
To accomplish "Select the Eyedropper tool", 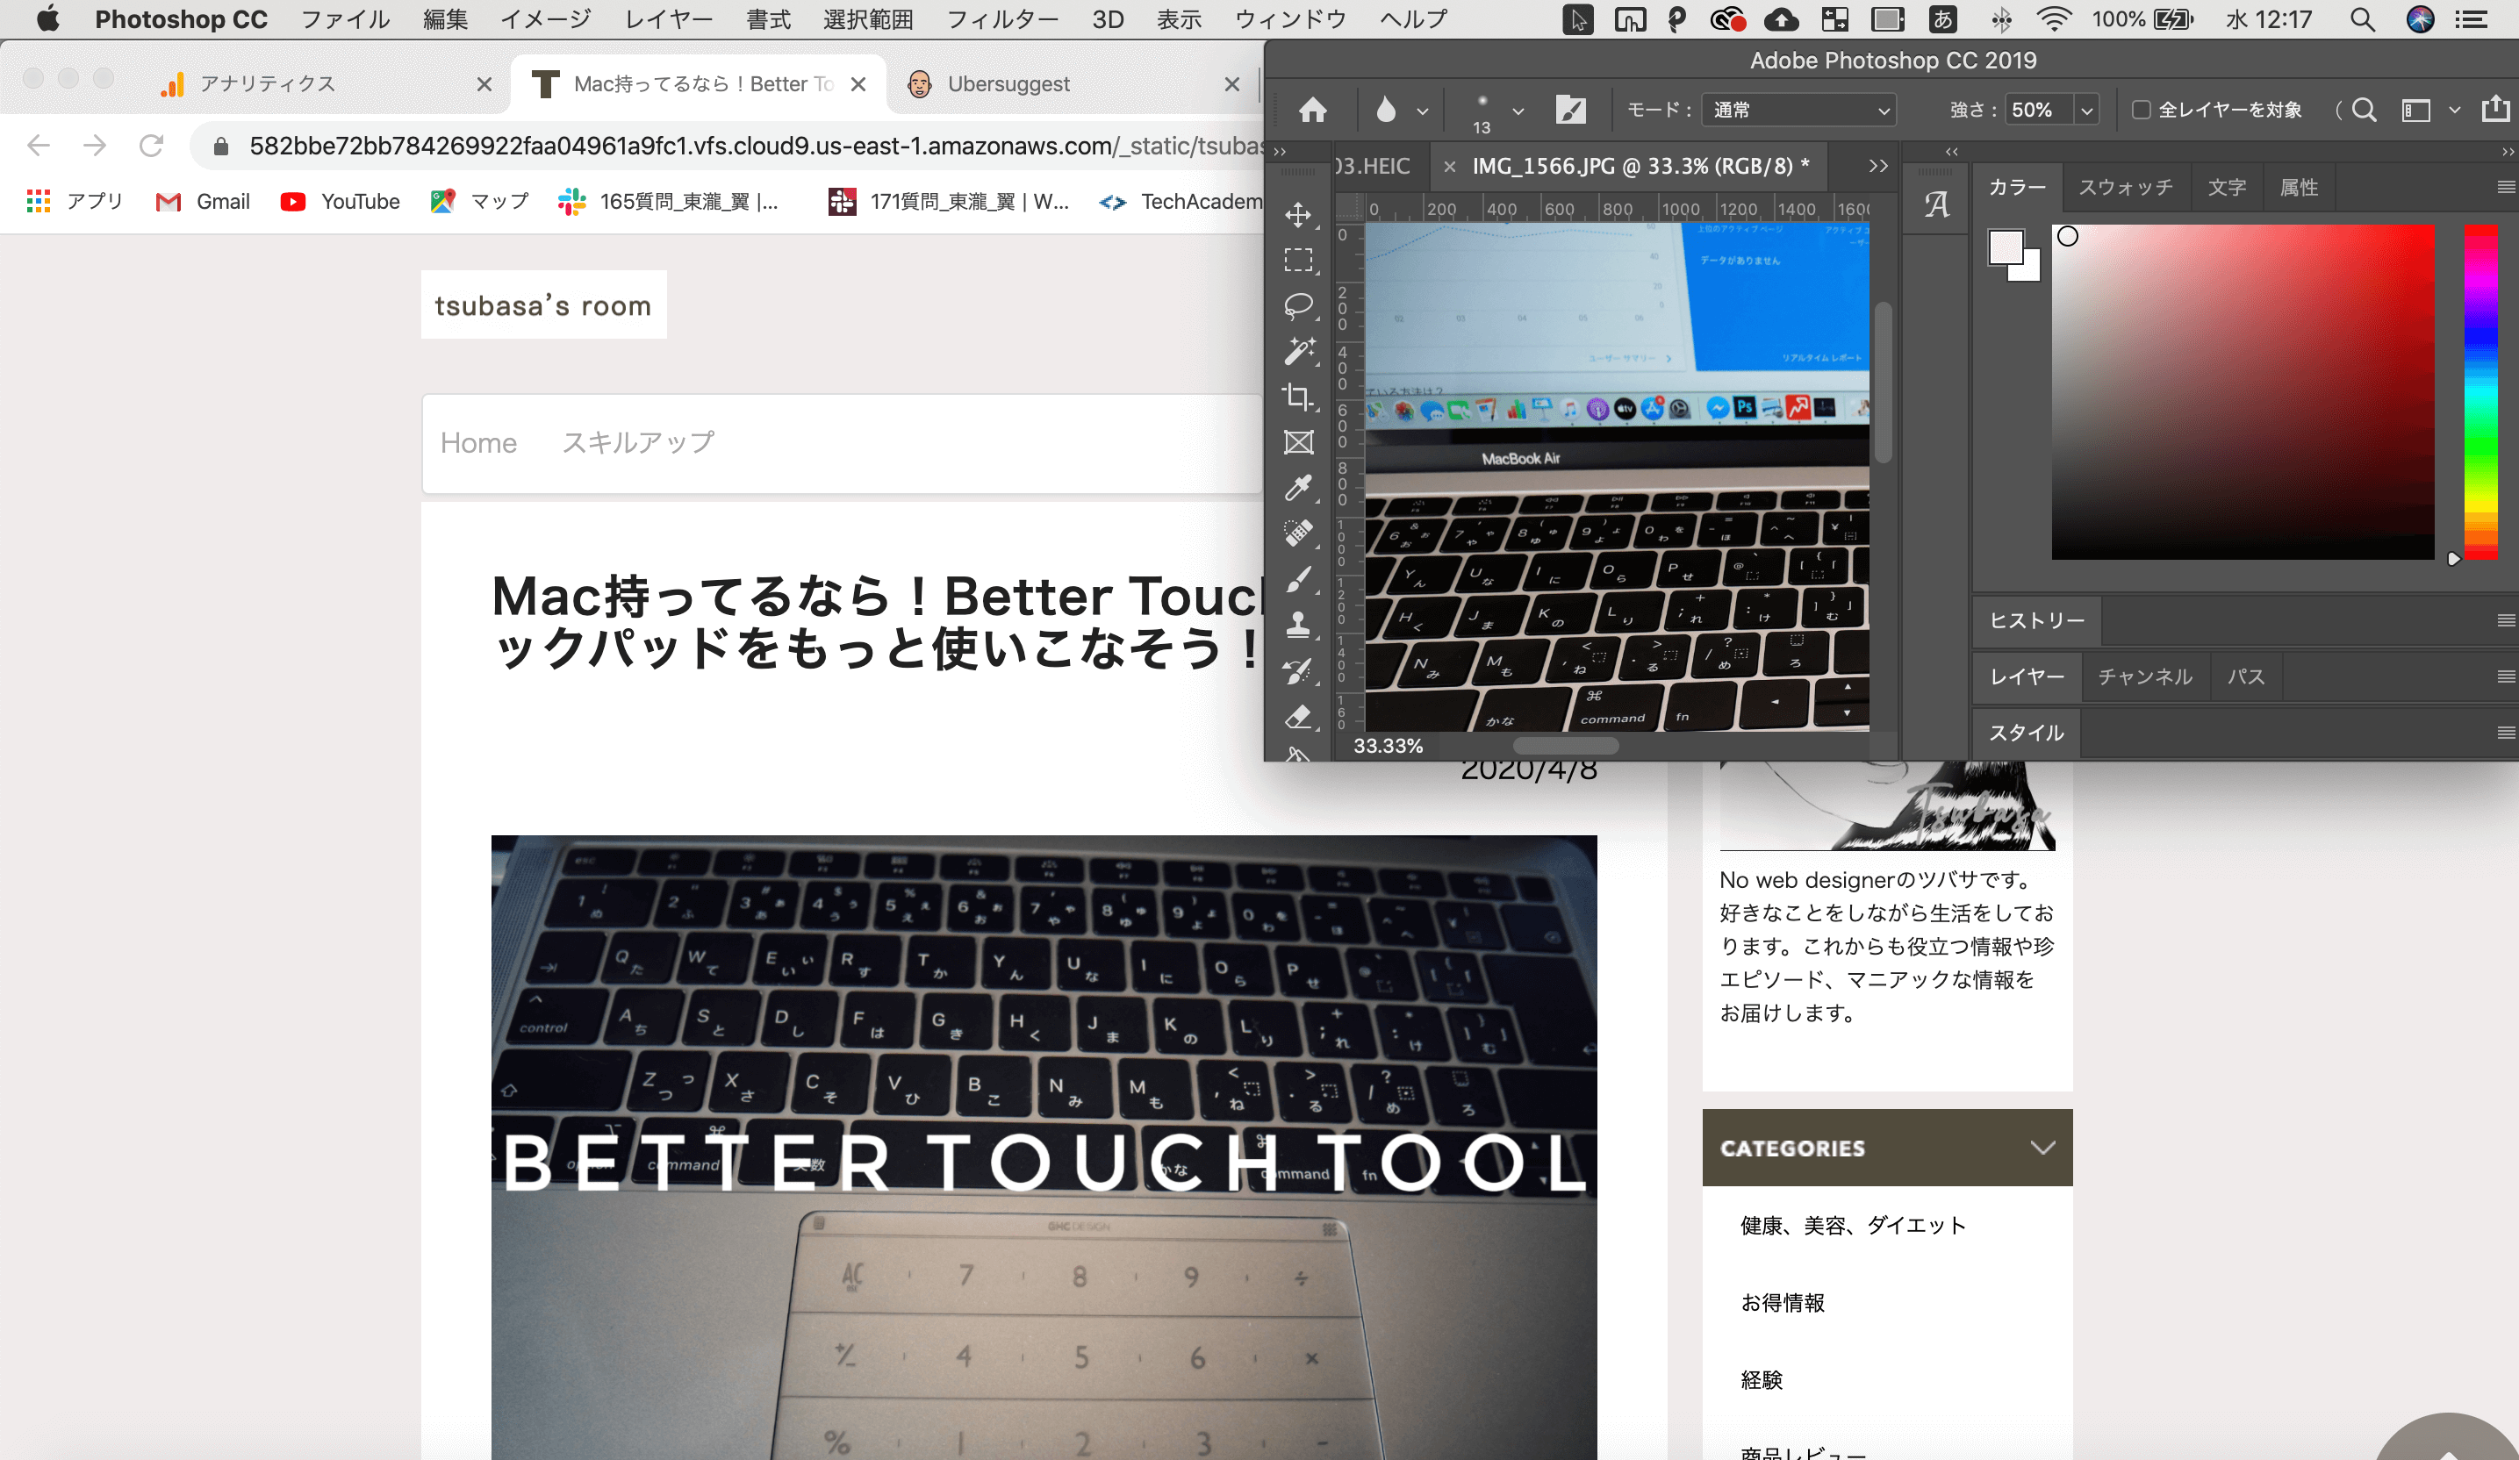I will (1298, 488).
